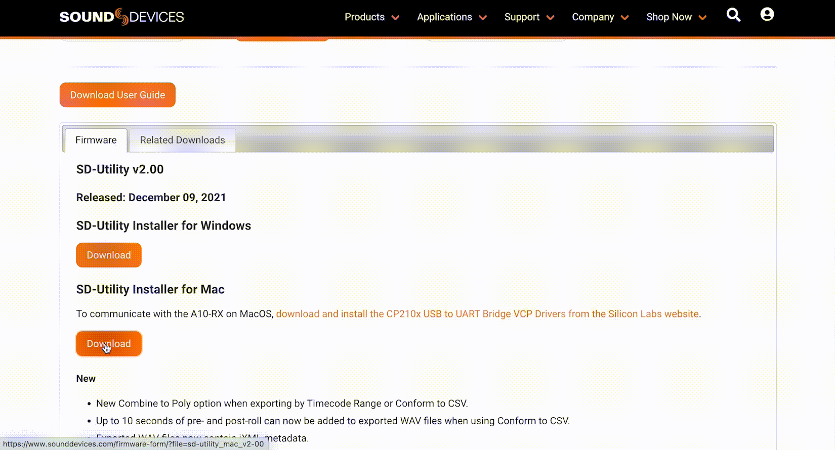Download the SD-Utility Installer for Windows

pyautogui.click(x=109, y=255)
